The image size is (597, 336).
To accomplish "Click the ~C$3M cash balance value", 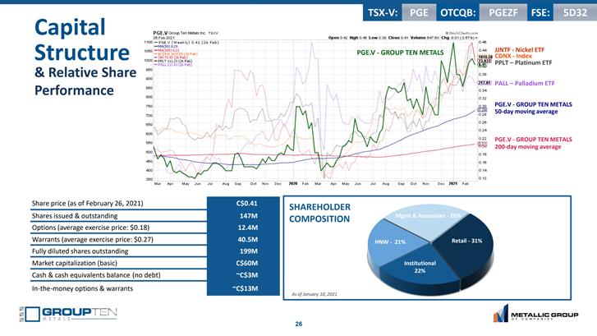I will pos(246,274).
